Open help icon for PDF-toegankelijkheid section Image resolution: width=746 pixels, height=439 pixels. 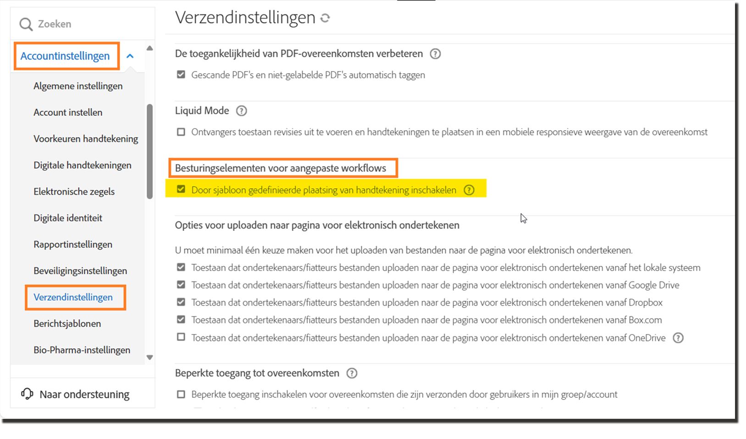click(x=435, y=54)
